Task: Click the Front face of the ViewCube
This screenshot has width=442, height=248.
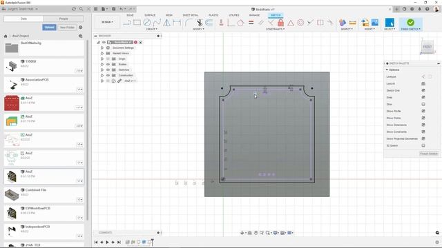Action: [x=427, y=47]
